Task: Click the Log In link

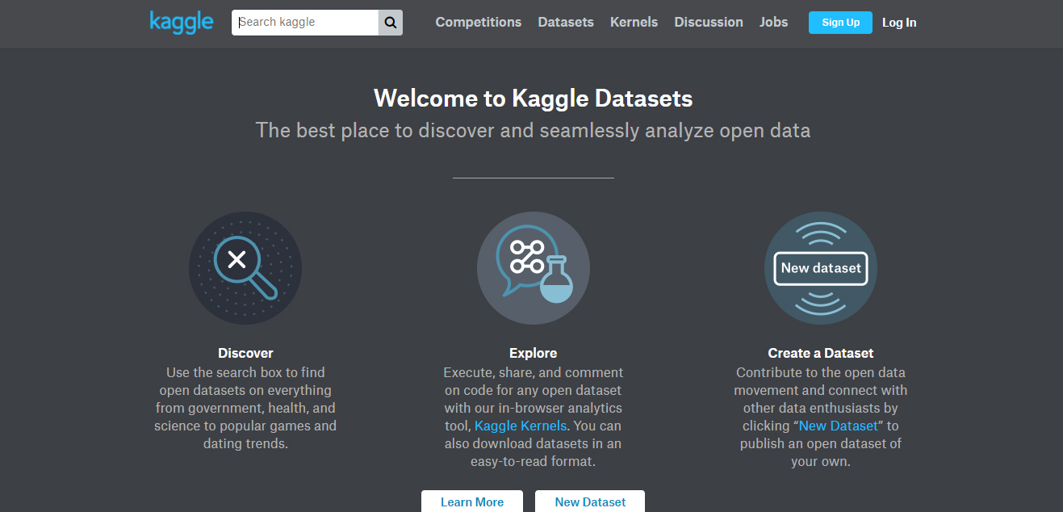Action: pyautogui.click(x=899, y=23)
